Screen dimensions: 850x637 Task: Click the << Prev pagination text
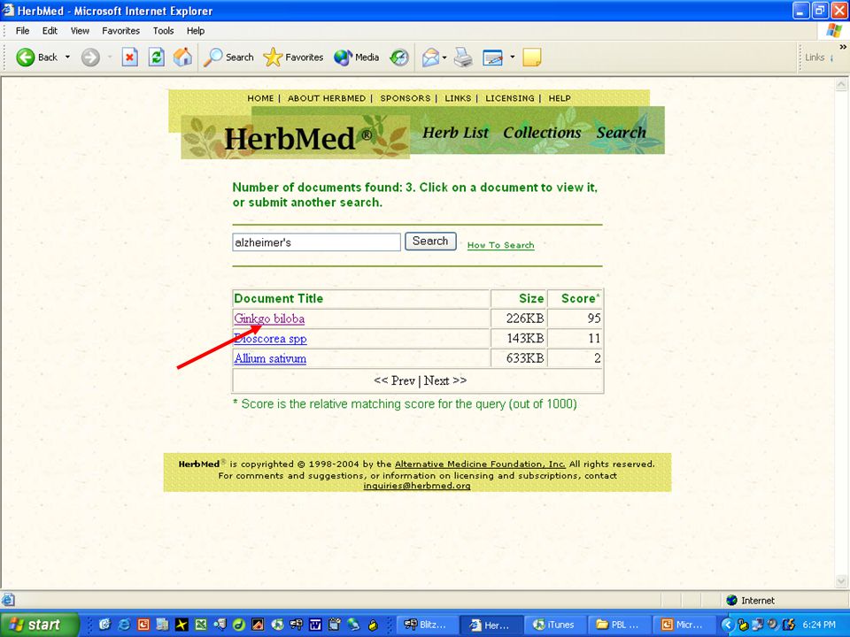(394, 380)
